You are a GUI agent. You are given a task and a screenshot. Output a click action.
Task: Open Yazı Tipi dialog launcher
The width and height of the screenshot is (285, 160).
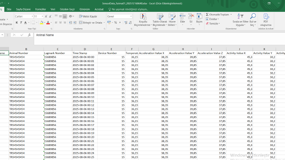(51, 29)
